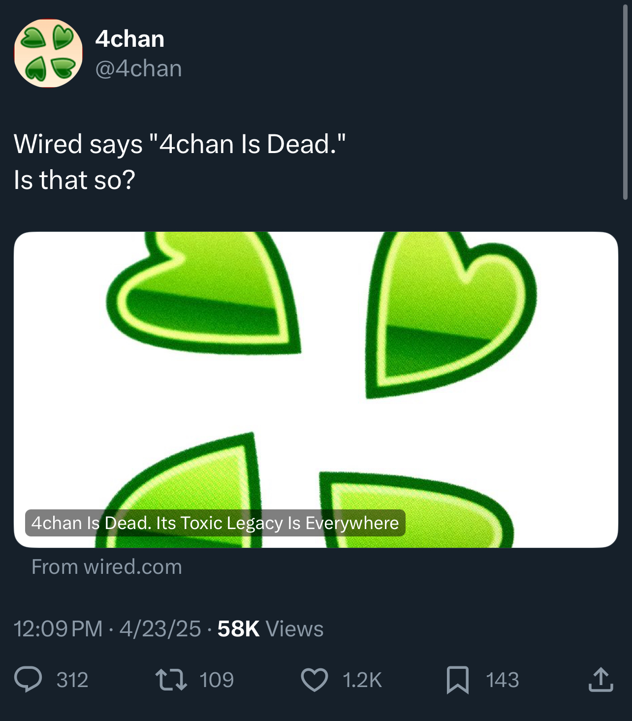Viewport: 632px width, 721px height.
Task: Click the 4chan display name
Action: [x=130, y=39]
